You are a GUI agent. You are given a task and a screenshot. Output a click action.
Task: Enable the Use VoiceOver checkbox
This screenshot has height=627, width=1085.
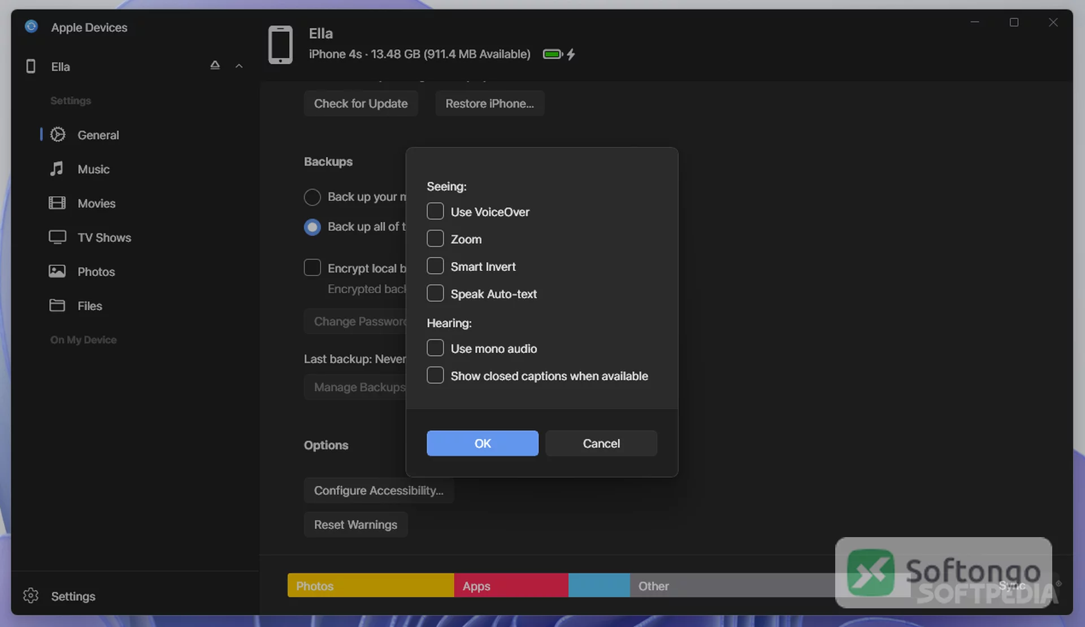click(x=435, y=211)
